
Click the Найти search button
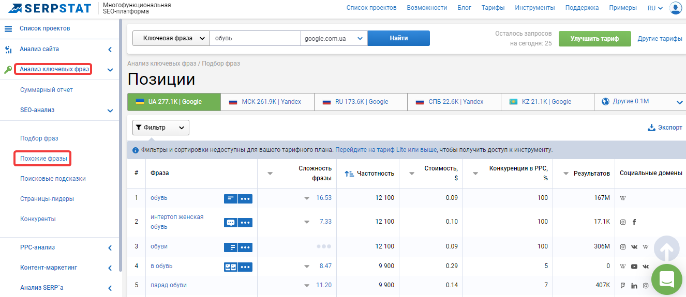399,38
